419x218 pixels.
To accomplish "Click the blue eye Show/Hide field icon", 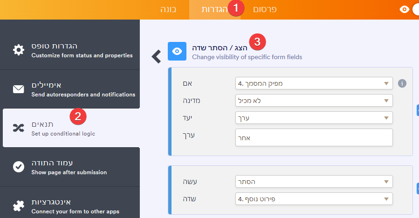I will [x=177, y=51].
